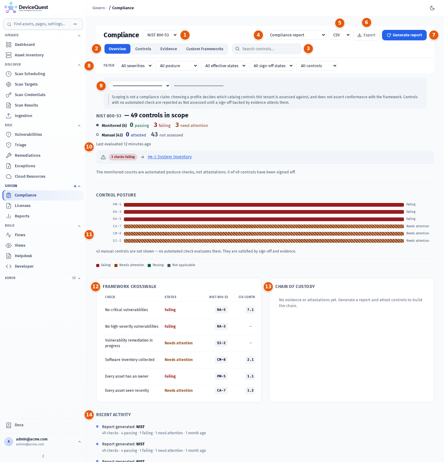Click Developer code brackets icon
This screenshot has height=462, width=444.
point(9,266)
